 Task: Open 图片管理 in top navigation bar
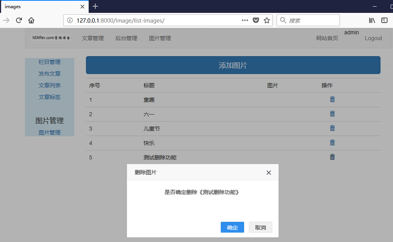tap(160, 38)
